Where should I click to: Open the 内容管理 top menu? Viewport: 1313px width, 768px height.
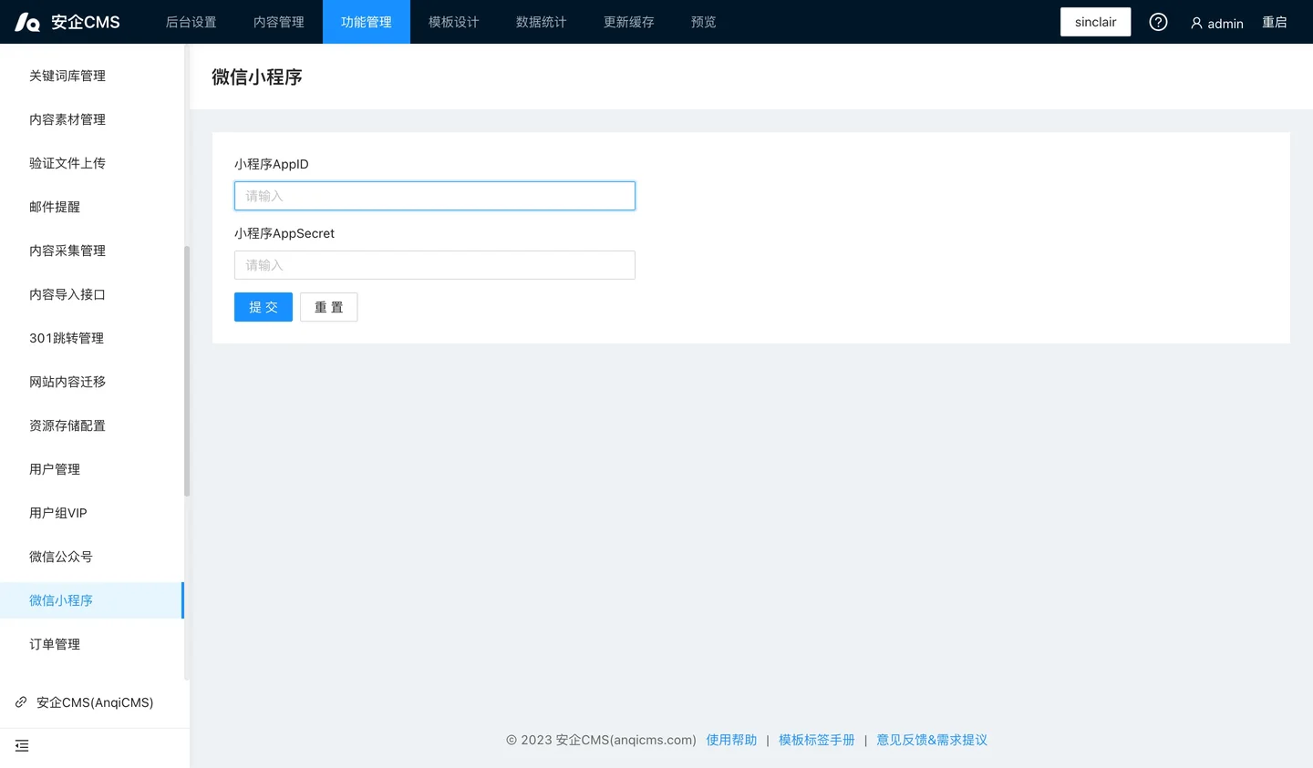point(279,22)
